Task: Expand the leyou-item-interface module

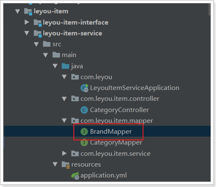Action: (27, 22)
